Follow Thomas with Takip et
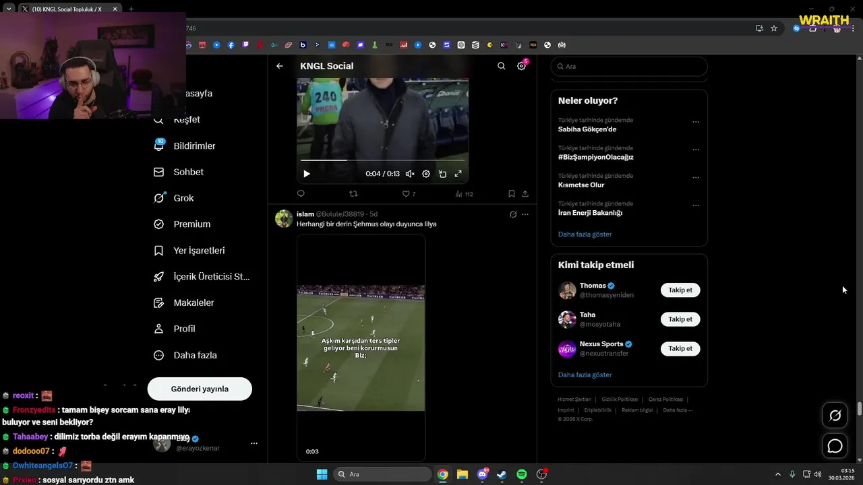The height and width of the screenshot is (485, 863). [x=680, y=290]
